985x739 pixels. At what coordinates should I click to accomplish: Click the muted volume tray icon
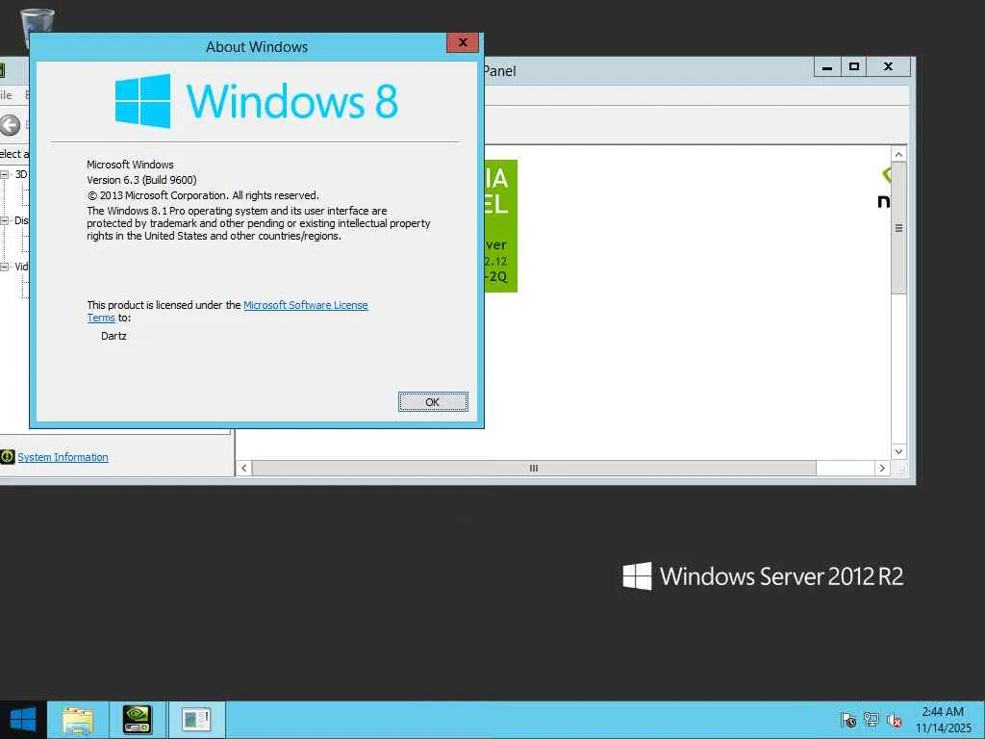pos(894,720)
